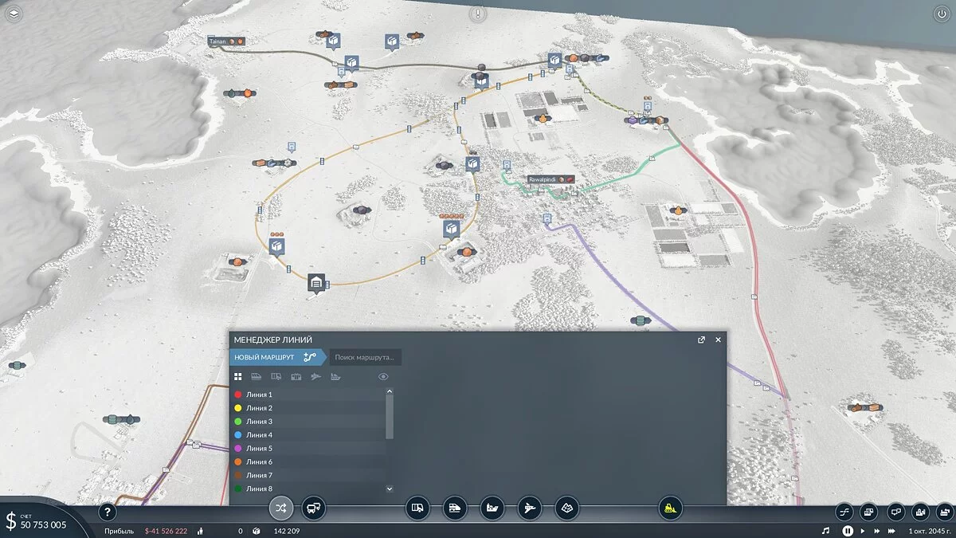Select Линия 1 in the list
The image size is (956, 538).
point(308,395)
